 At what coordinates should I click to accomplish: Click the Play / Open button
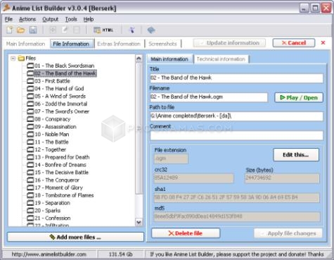[x=299, y=98]
